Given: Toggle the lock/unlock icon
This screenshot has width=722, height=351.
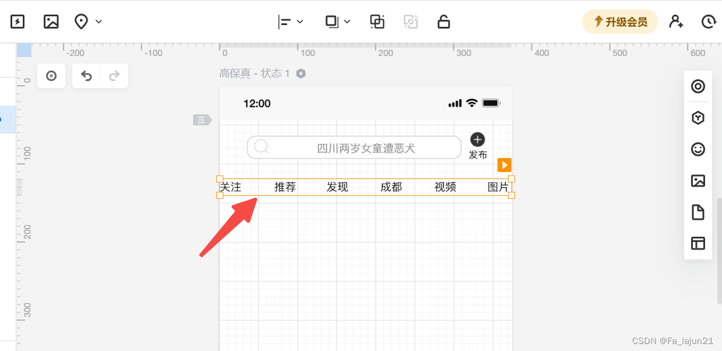Looking at the screenshot, I should [444, 22].
